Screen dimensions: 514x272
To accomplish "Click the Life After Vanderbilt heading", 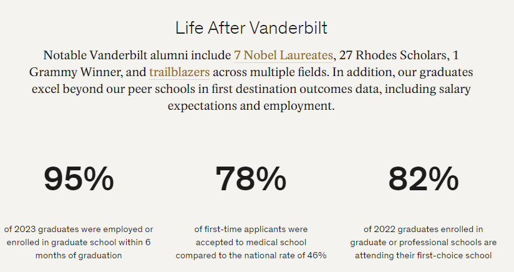I will coord(251,28).
